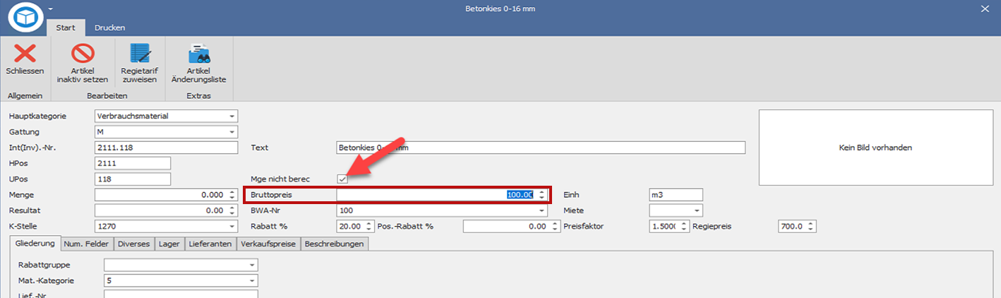Open the Gattung dropdown list
Screen dimensions: 1001x298
pyautogui.click(x=232, y=132)
